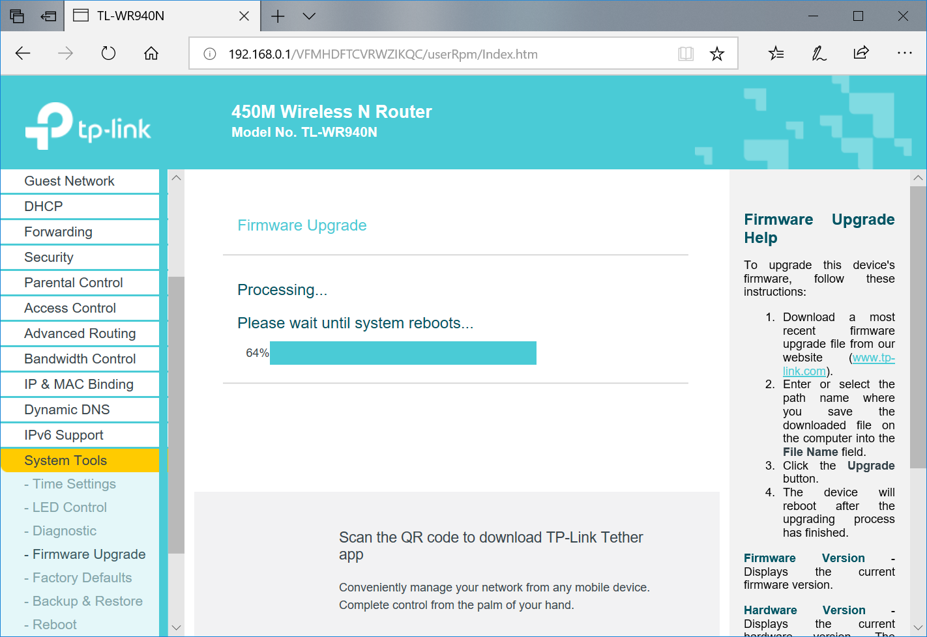Click 'Hardware Version' help term
927x637 pixels.
click(804, 610)
